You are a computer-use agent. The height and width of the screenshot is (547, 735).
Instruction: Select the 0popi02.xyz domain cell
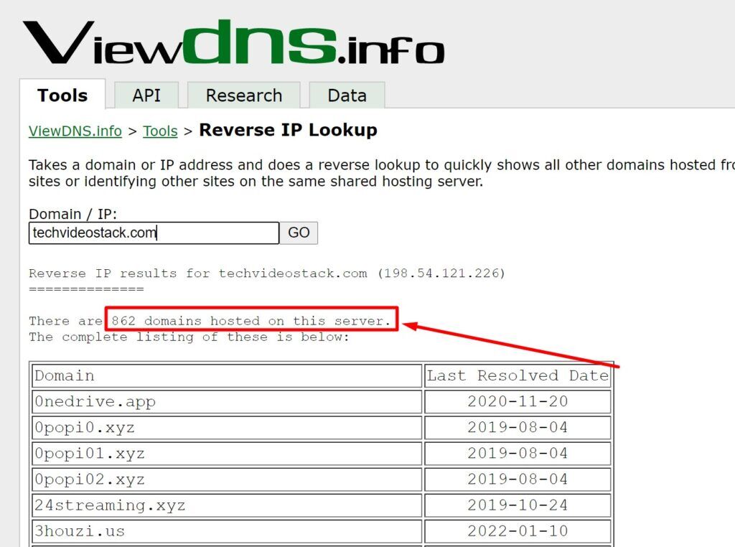coord(228,479)
